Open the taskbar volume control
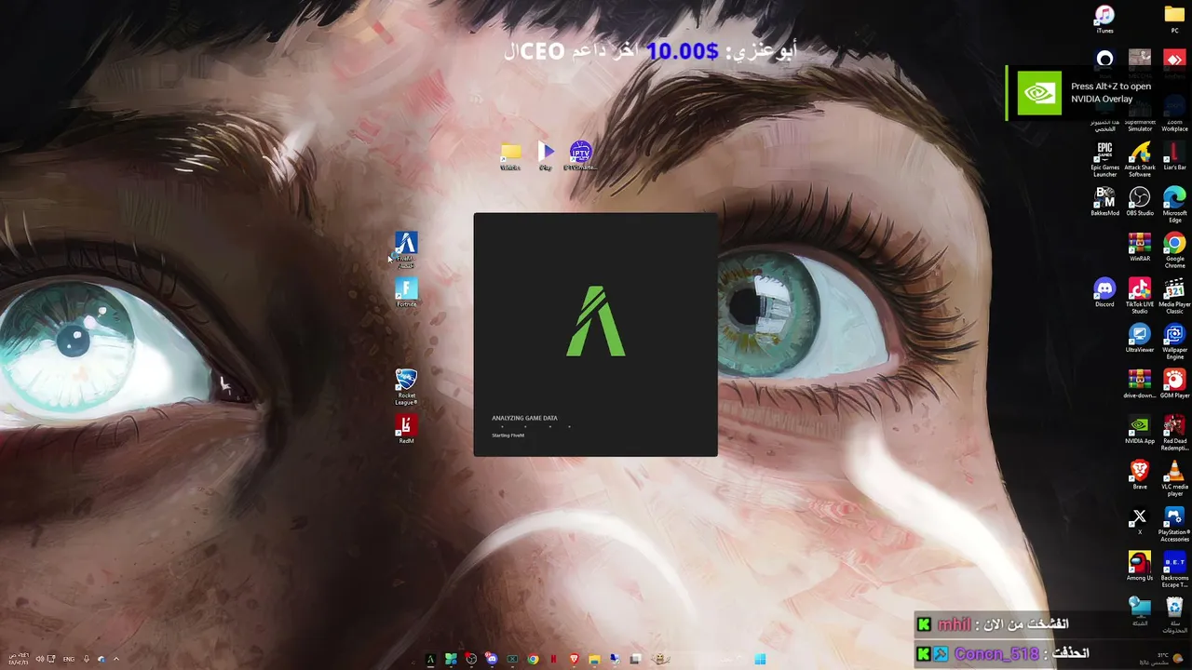This screenshot has height=670, width=1192. (39, 660)
